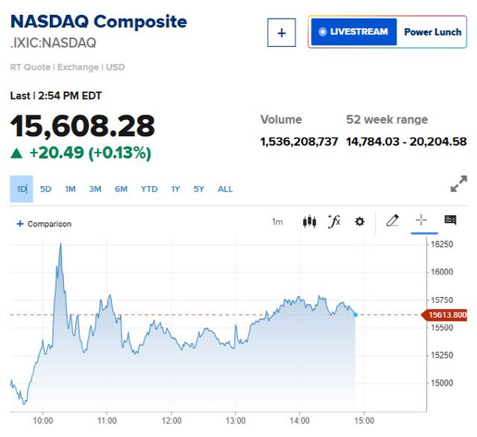Viewport: 477px width, 437px height.
Task: Toggle the crosshair tool
Action: 421,220
